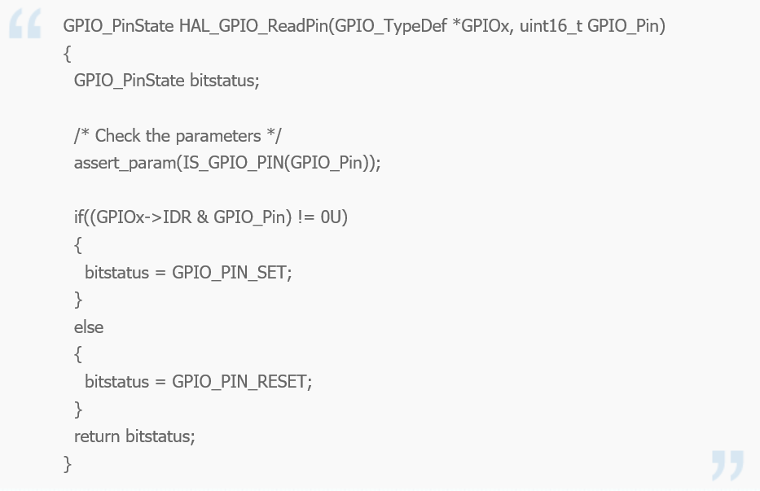
Task: Click the assert_param(IS_GPIO_PIN(GPIO_Pin)) line
Action: [227, 163]
